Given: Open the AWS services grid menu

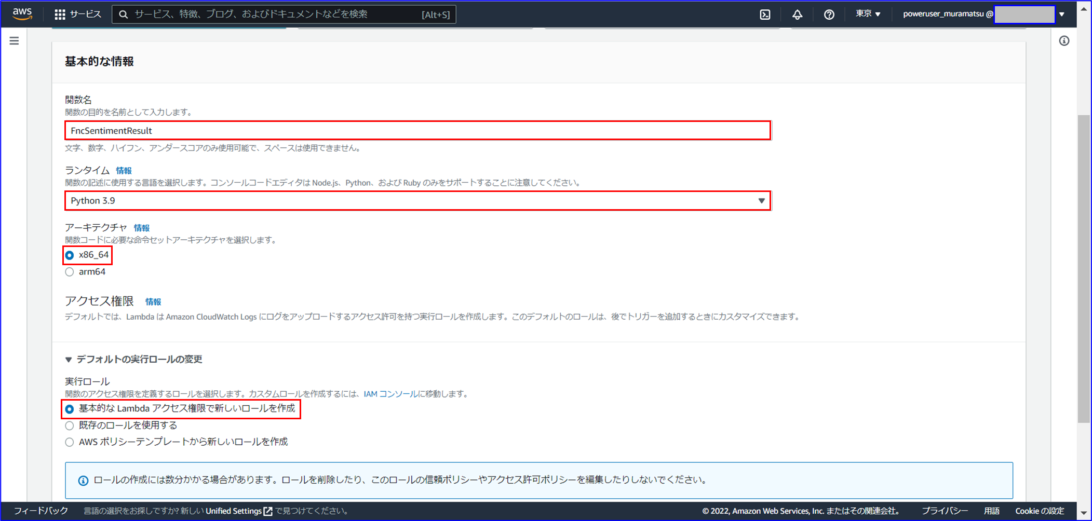Looking at the screenshot, I should point(60,14).
